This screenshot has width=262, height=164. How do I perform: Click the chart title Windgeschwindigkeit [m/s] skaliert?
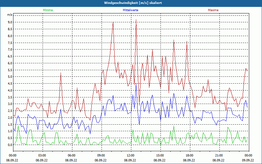(133, 3)
